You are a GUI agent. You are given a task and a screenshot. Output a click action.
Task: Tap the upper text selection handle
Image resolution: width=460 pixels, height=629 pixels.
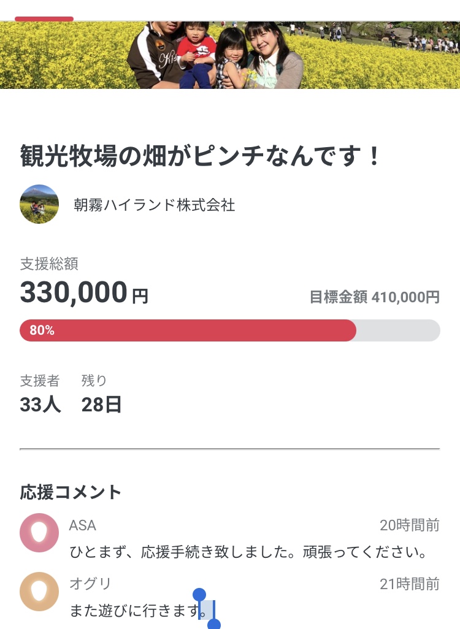click(199, 595)
